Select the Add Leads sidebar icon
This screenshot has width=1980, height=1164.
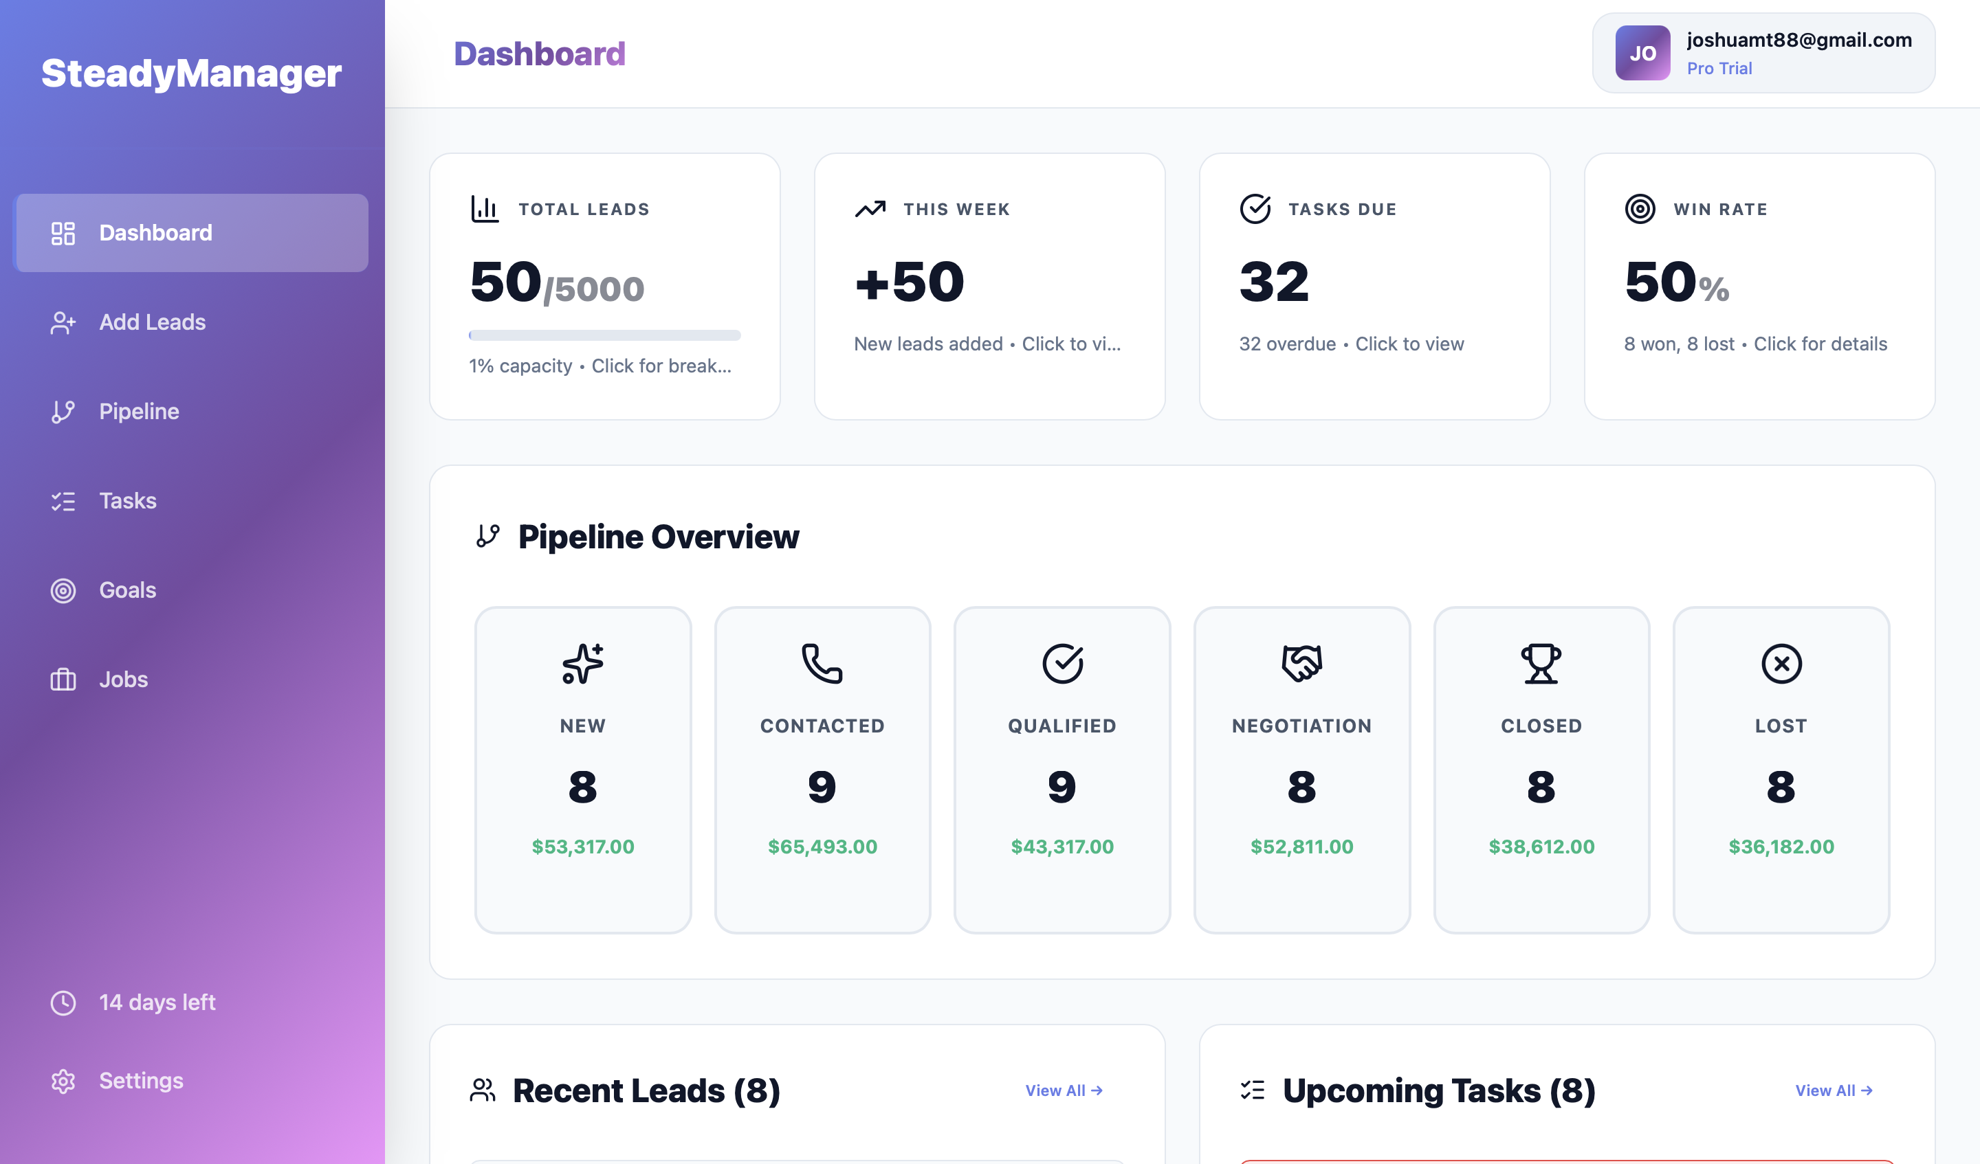pos(63,322)
